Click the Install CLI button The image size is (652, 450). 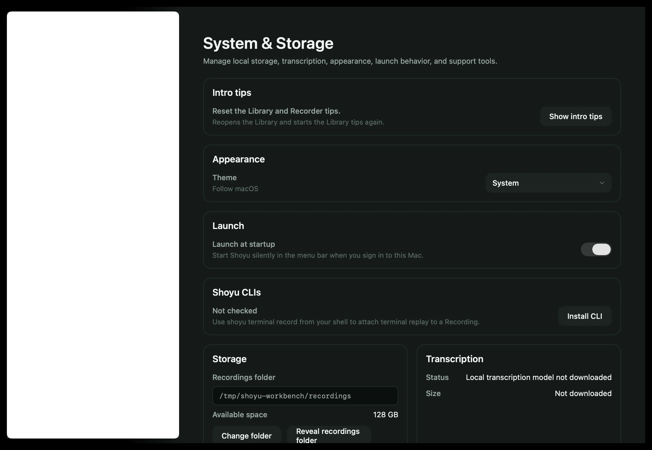(x=585, y=316)
